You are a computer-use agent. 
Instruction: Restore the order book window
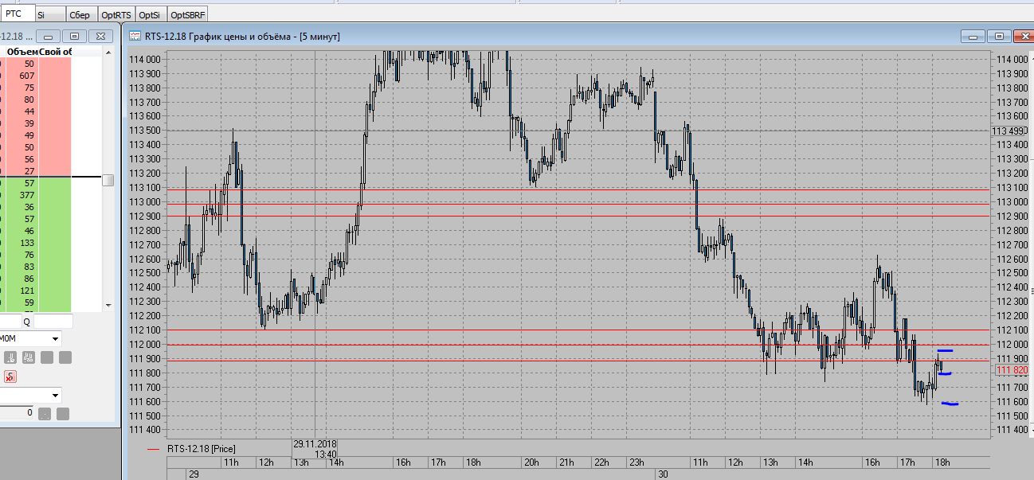[x=74, y=36]
